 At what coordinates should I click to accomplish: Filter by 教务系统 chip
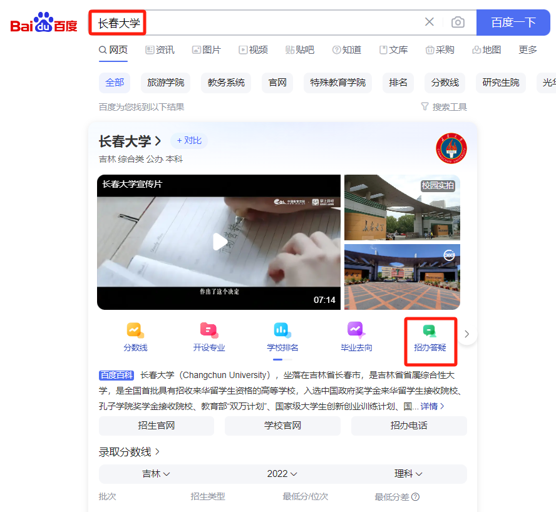tap(226, 83)
